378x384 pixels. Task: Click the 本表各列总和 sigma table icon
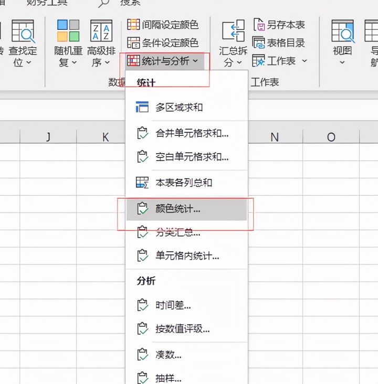142,183
